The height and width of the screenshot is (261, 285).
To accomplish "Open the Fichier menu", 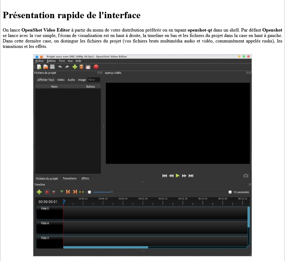I will click(39, 61).
